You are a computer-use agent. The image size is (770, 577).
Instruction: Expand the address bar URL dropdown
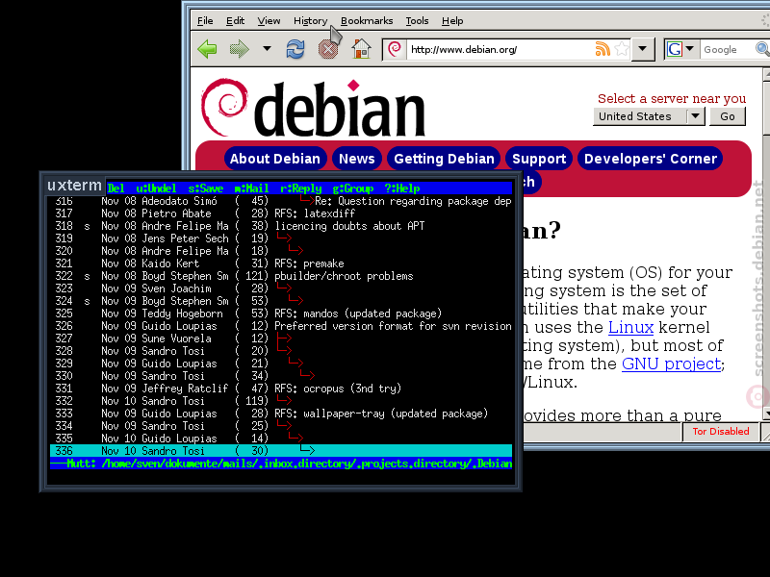pos(642,49)
